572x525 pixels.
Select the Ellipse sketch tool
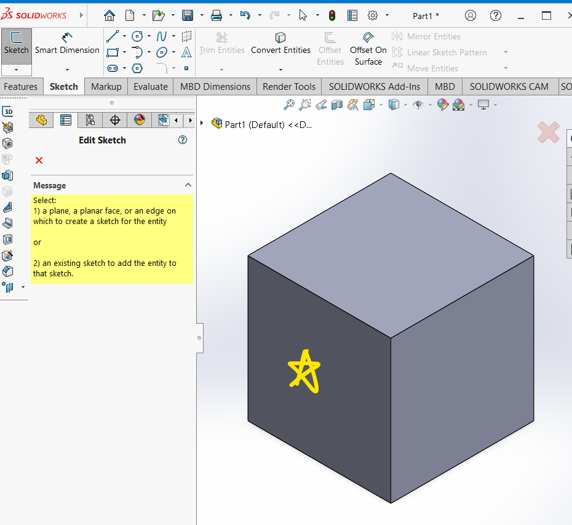161,52
